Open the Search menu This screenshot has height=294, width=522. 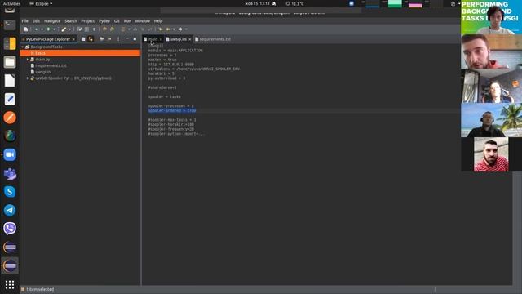(71, 21)
